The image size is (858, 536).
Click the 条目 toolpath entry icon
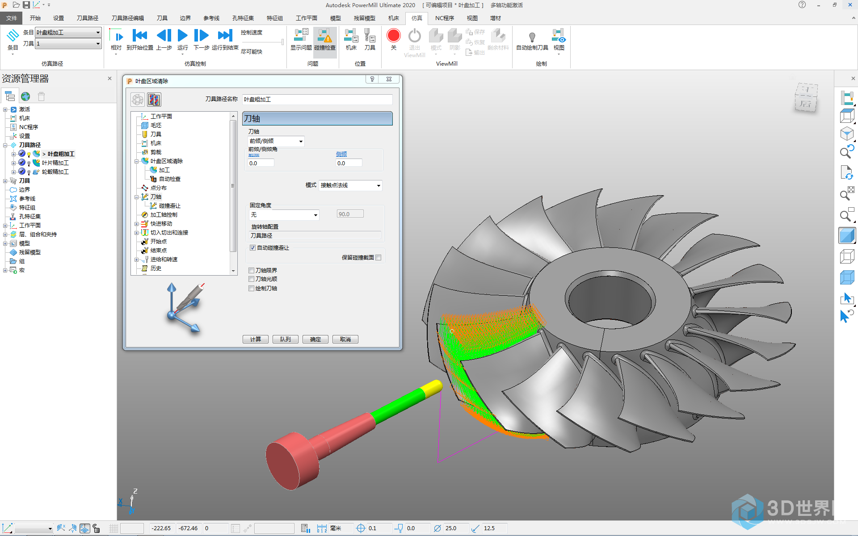pos(13,35)
